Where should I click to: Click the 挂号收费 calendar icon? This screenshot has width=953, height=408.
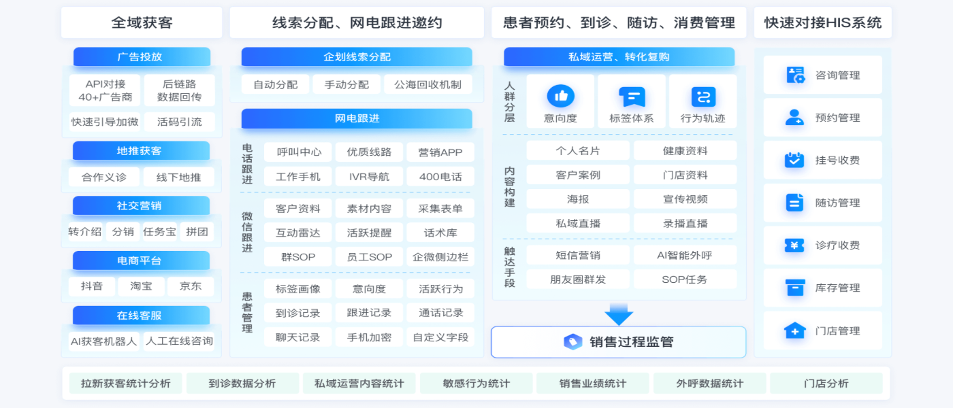[x=794, y=160]
